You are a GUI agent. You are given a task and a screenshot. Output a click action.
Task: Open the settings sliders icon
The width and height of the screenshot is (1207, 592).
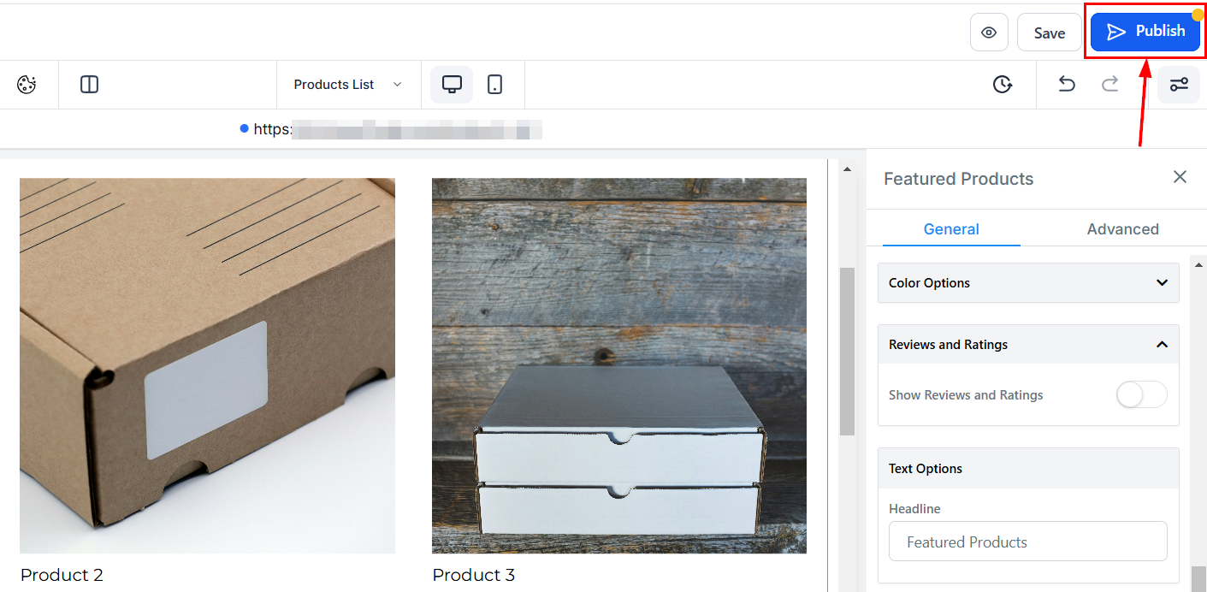[x=1179, y=85]
